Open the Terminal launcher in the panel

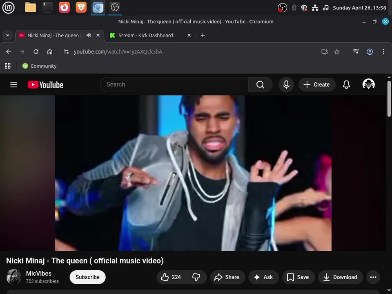[x=47, y=7]
